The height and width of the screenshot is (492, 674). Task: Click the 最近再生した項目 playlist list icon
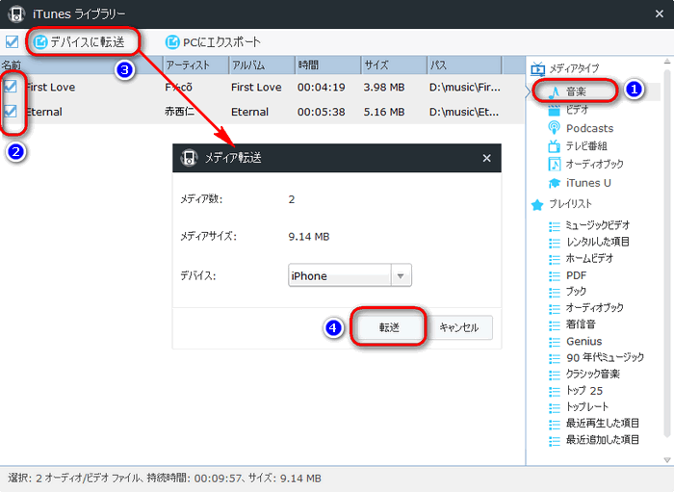pyautogui.click(x=555, y=424)
